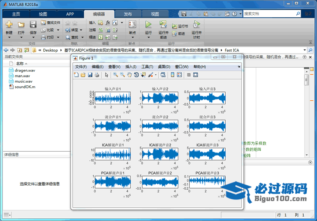Screen dimensions: 317x221
Task: Click the Insert Legend icon in Figure 1
Action: pyautogui.click(x=179, y=75)
